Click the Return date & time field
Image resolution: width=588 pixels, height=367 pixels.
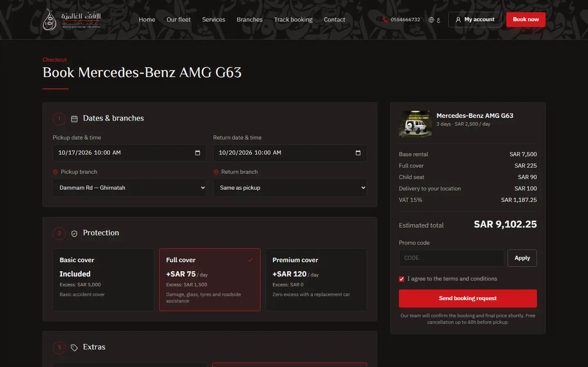[x=290, y=153]
